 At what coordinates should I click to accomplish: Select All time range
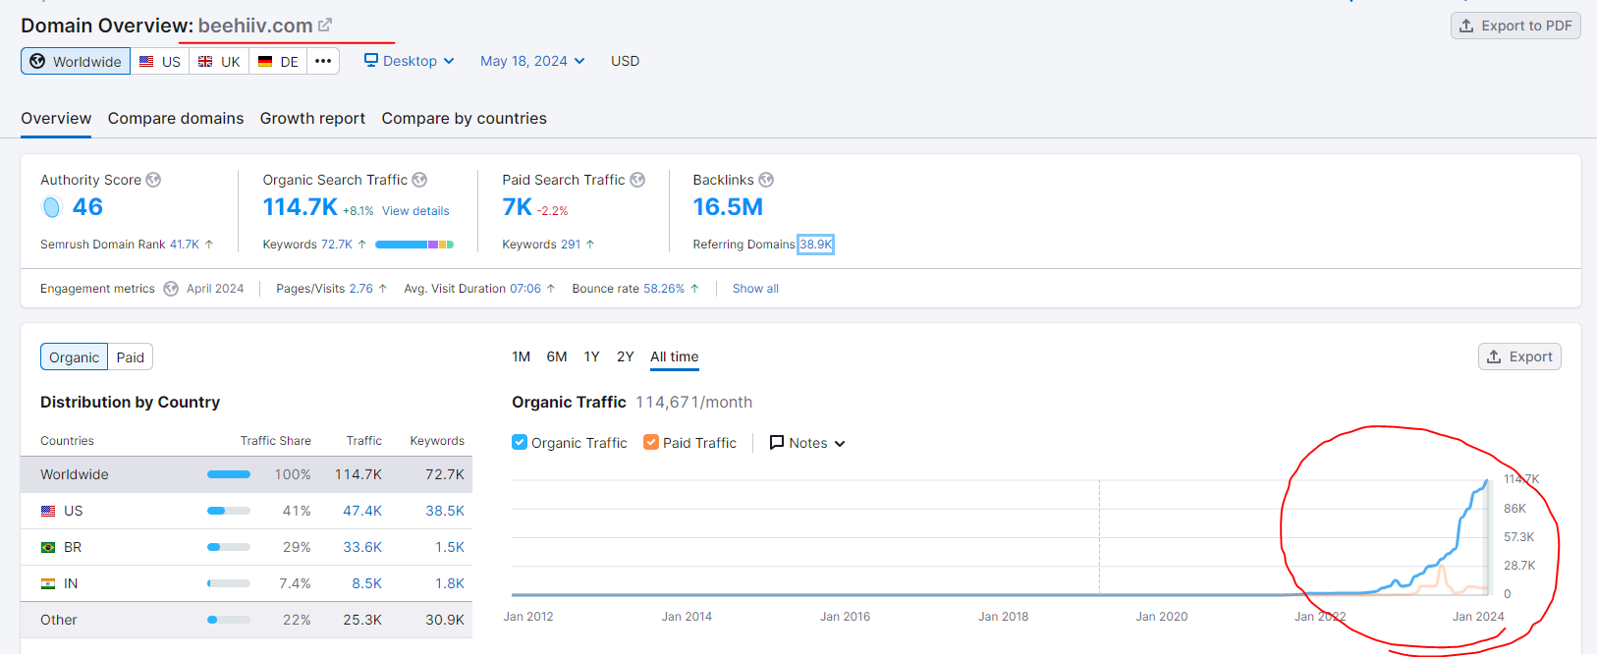tap(675, 356)
